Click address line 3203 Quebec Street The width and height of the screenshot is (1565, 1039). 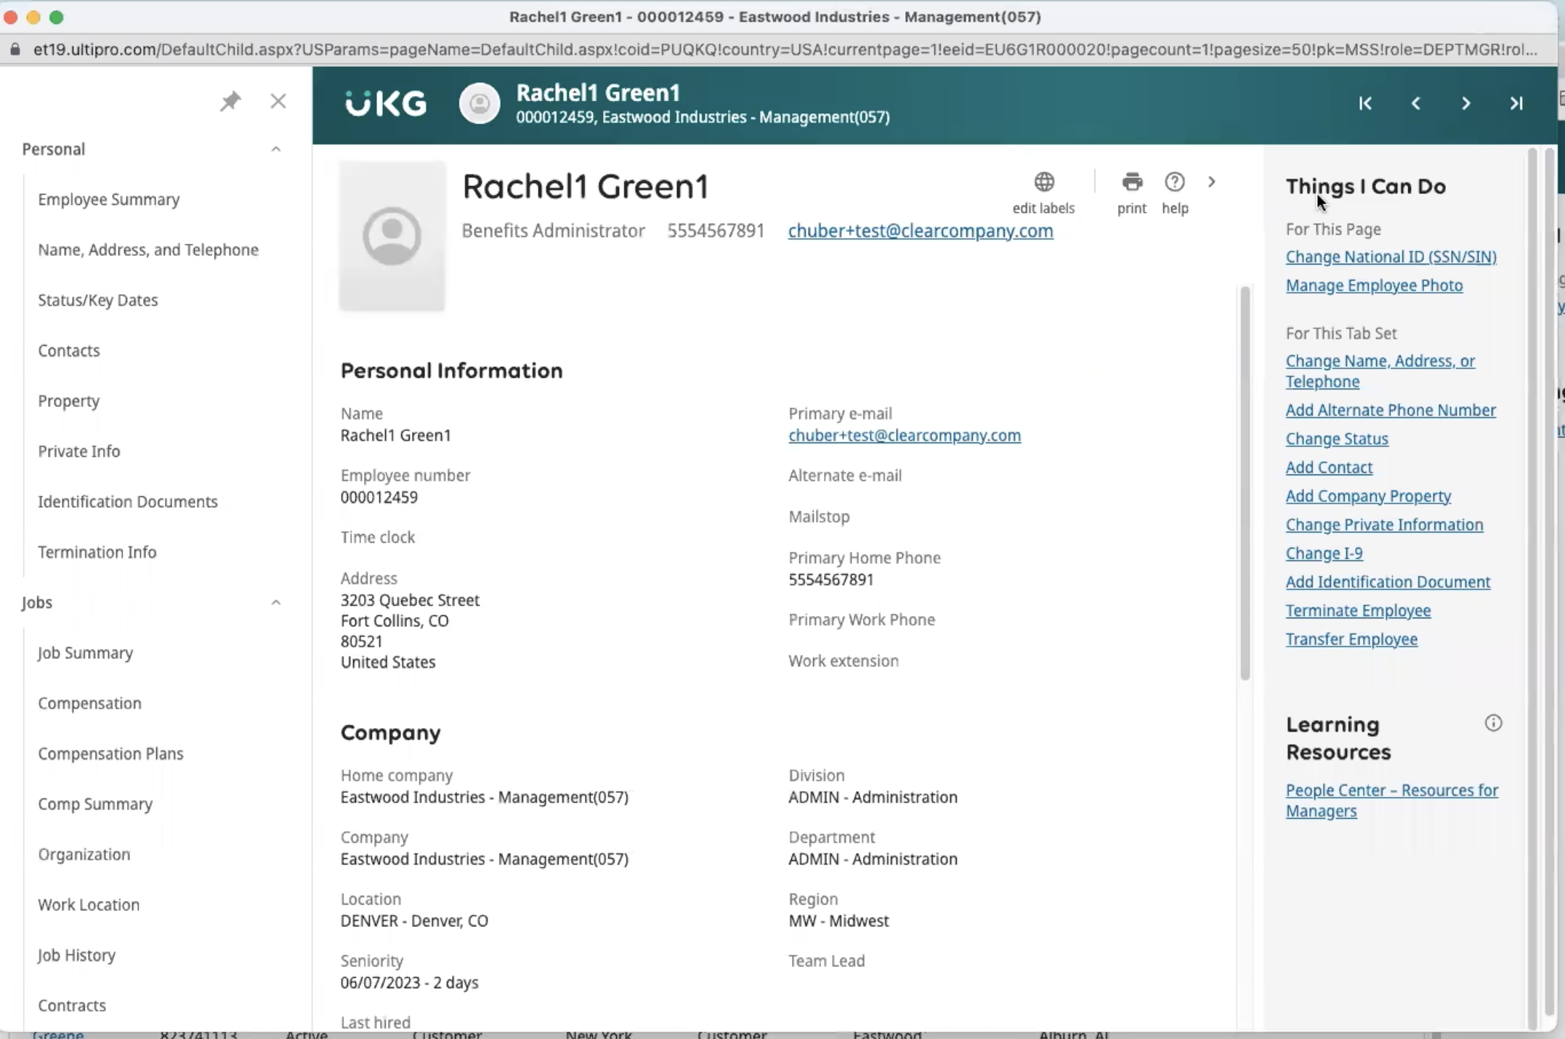coord(410,600)
